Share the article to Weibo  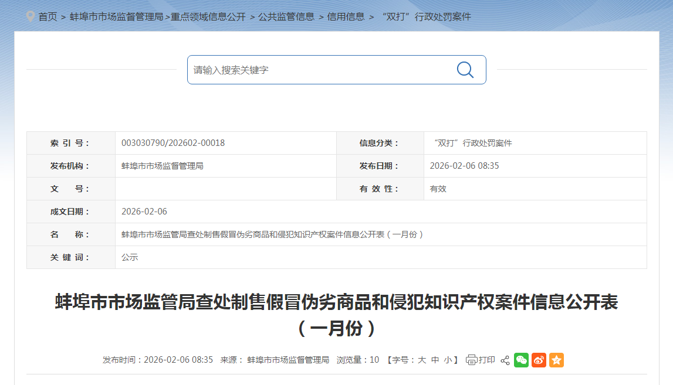click(x=539, y=360)
